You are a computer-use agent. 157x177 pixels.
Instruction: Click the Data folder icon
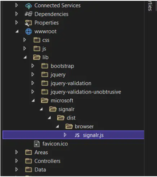pyautogui.click(x=29, y=170)
